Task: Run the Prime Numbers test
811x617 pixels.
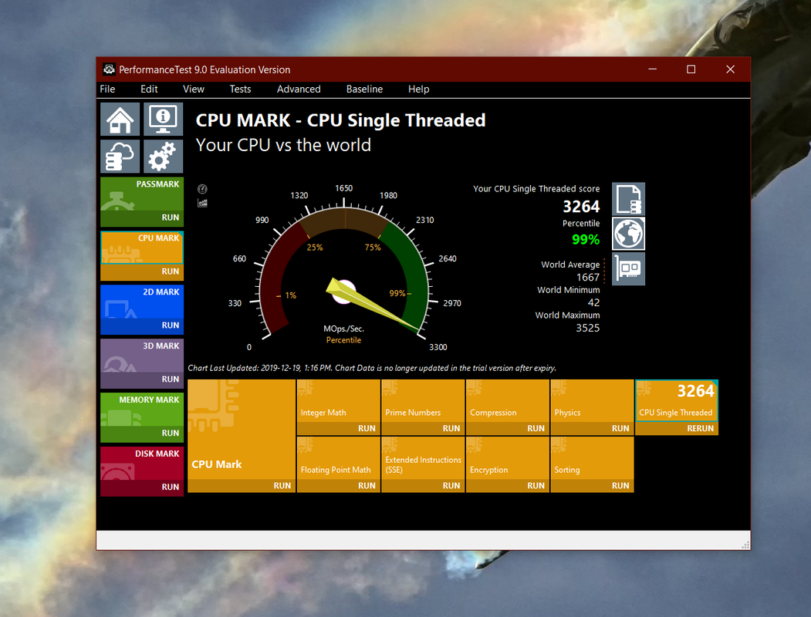Action: click(423, 428)
